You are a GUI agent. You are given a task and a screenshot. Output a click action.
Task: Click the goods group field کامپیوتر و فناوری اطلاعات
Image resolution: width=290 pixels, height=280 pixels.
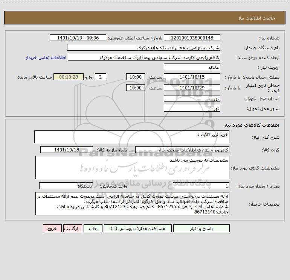182,150
